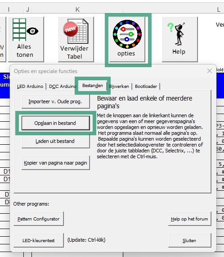Click the dialog title 'Opties en speciale functies'
Viewport: 224px width, 257px height.
point(45,71)
